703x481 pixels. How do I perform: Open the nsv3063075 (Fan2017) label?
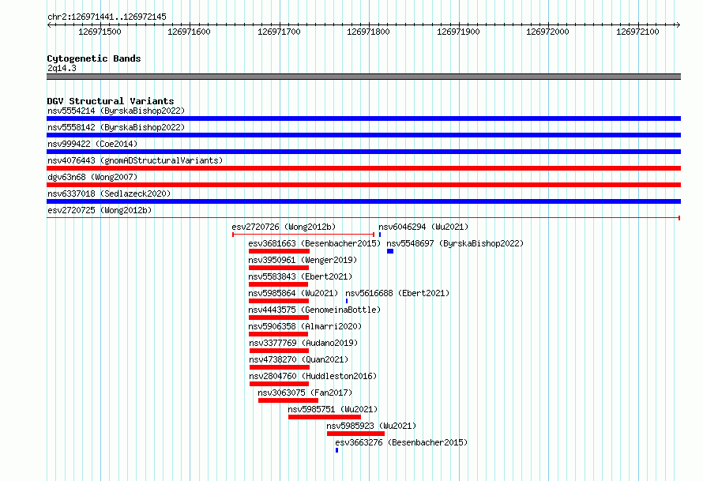point(305,393)
